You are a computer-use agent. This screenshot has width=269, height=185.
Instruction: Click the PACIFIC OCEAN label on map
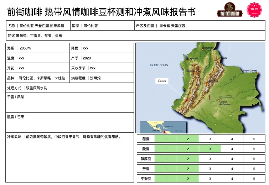[x=159, y=65]
